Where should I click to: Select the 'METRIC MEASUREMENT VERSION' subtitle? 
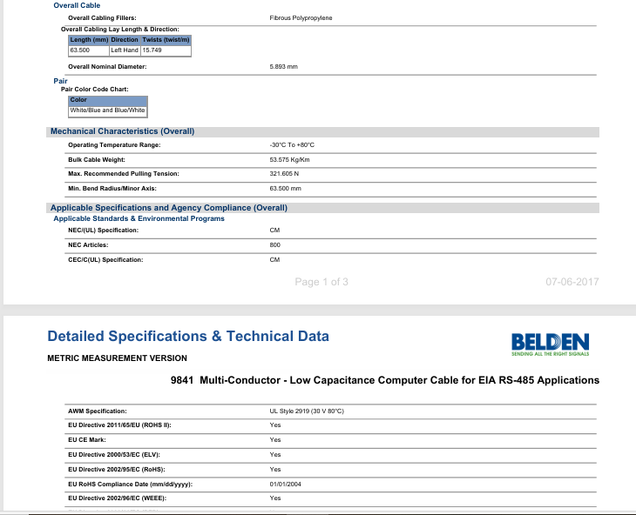[x=118, y=358]
